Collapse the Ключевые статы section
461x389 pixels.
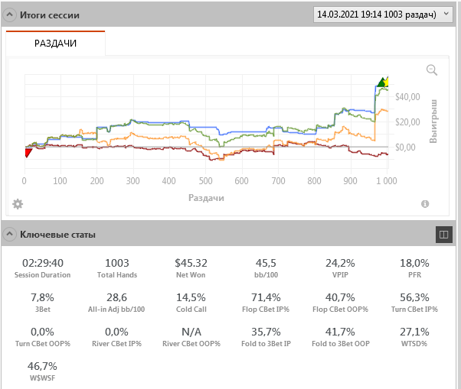(11, 234)
